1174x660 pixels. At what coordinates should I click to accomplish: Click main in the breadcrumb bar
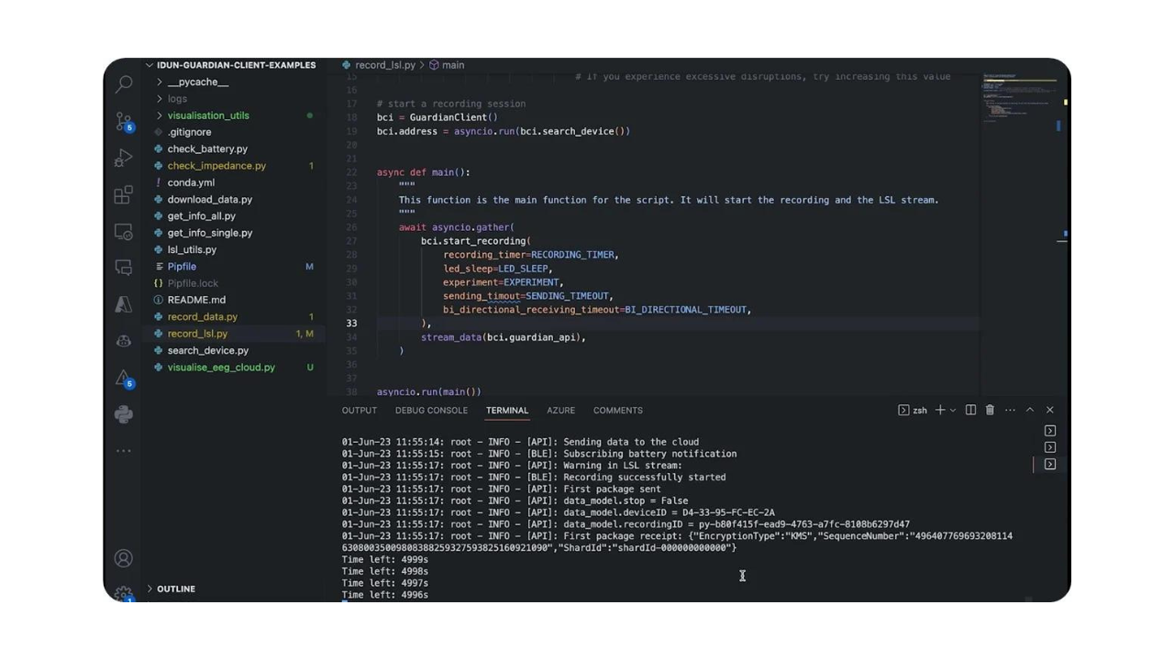point(452,65)
